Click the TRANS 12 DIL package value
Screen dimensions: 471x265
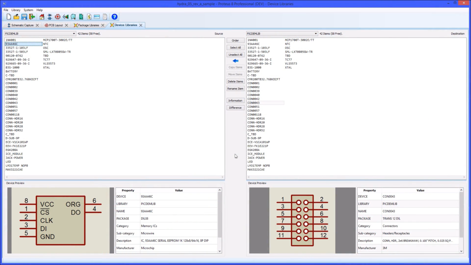pyautogui.click(x=420, y=219)
